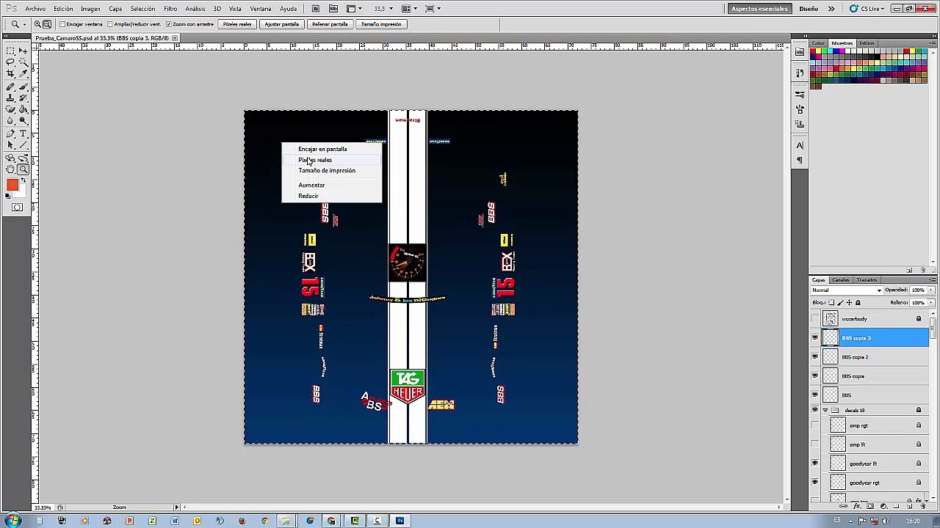Switch to the Canales panel tab

840,280
